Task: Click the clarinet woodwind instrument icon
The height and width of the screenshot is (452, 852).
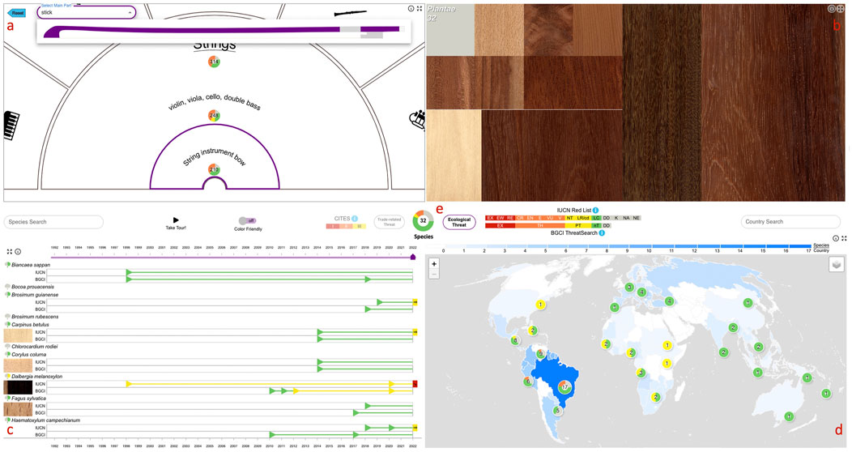Action: (x=350, y=12)
